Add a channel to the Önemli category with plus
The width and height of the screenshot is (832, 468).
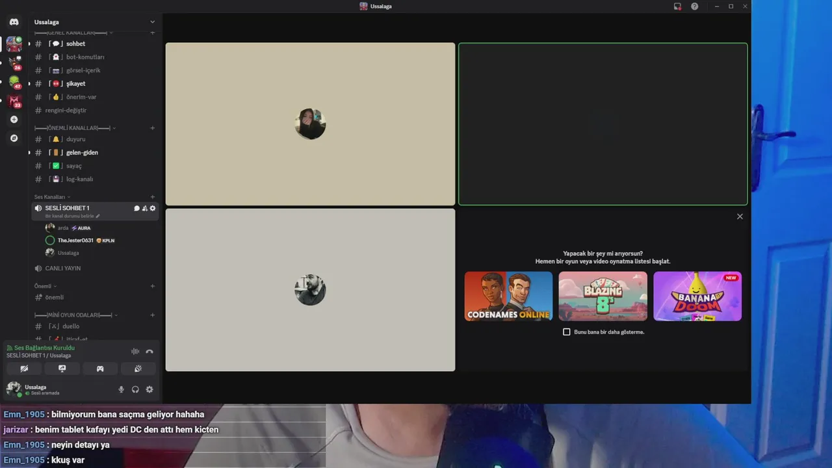pos(153,286)
